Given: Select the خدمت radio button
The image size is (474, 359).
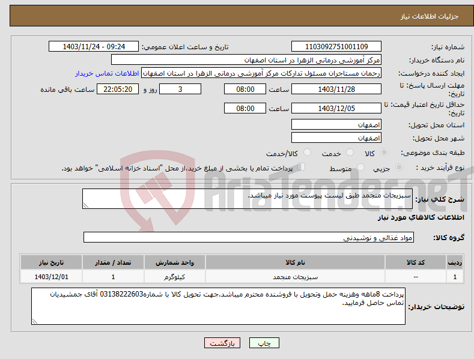Looking at the screenshot, I should (350, 152).
